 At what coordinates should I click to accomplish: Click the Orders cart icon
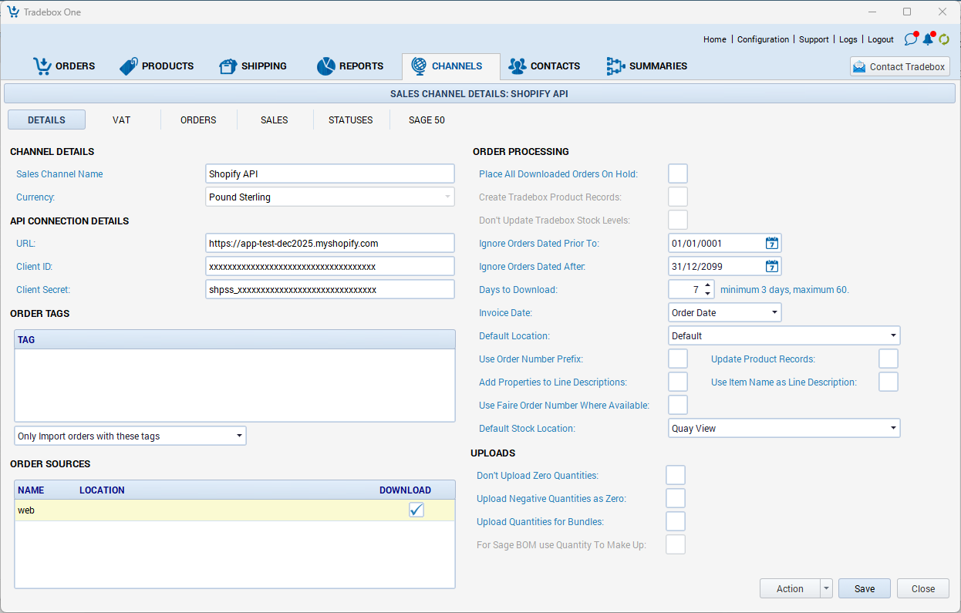click(42, 66)
